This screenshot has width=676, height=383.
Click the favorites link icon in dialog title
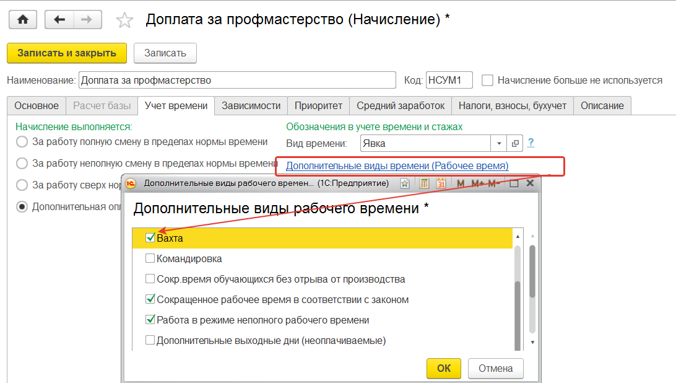405,183
